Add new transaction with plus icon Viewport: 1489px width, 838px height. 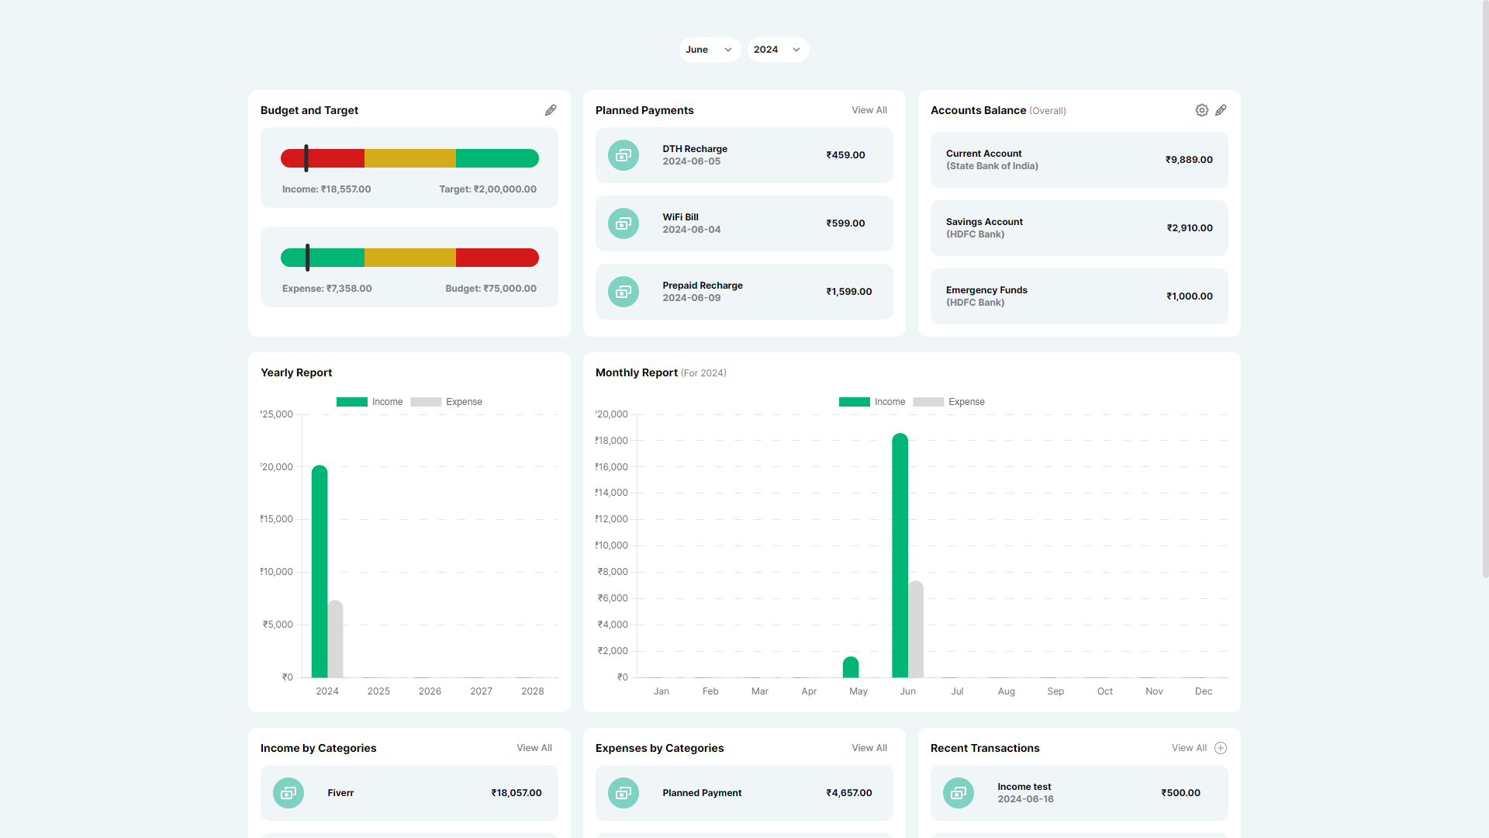(x=1221, y=748)
